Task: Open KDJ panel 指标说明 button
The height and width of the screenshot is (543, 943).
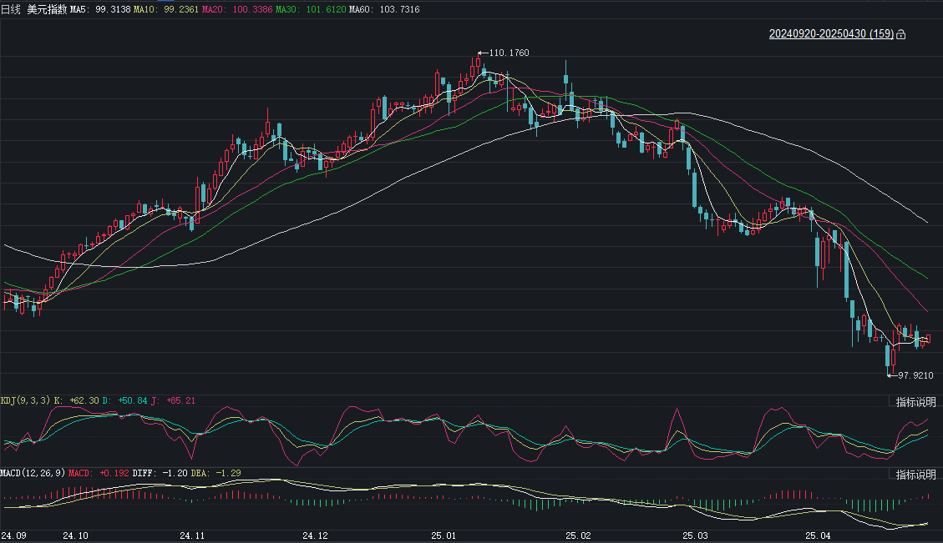Action: (916, 402)
